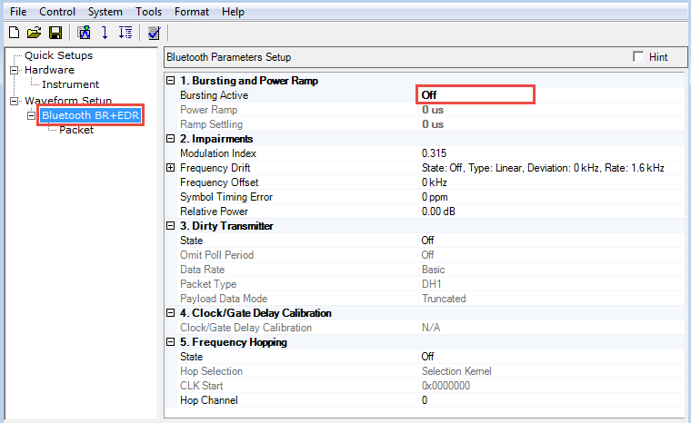This screenshot has width=691, height=423.
Task: Click the generate waveform toolbar icon
Action: 85,34
